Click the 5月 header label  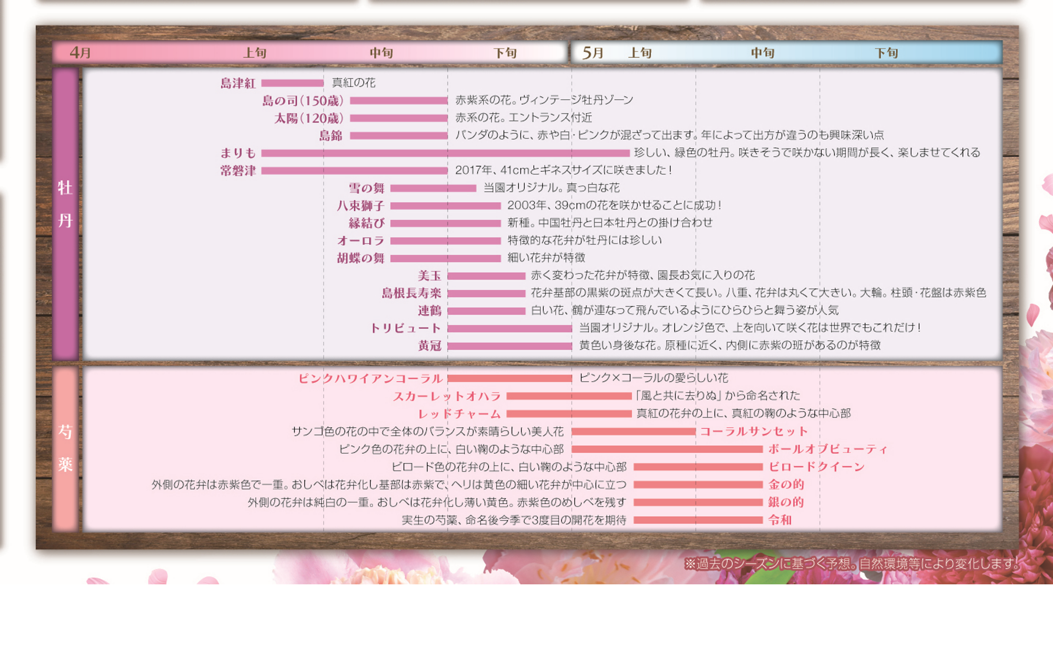[593, 52]
